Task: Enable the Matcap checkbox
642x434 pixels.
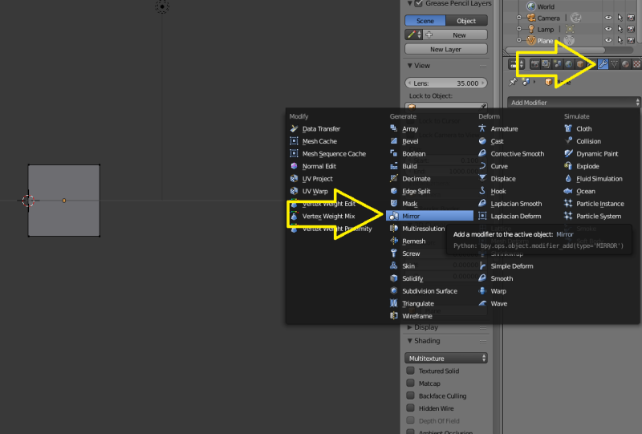Action: click(x=410, y=383)
